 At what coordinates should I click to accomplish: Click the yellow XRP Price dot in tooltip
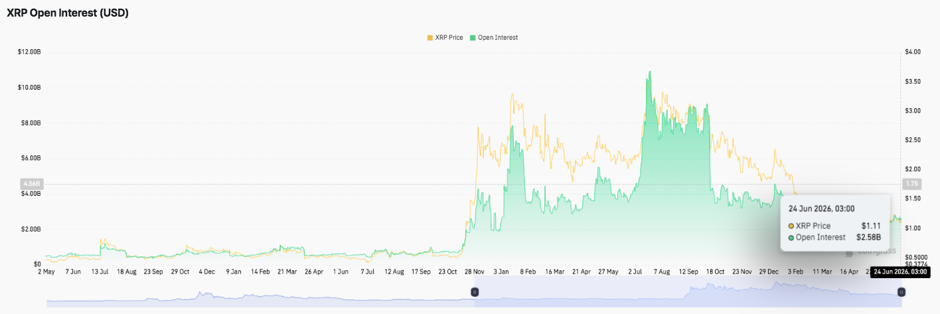point(791,226)
